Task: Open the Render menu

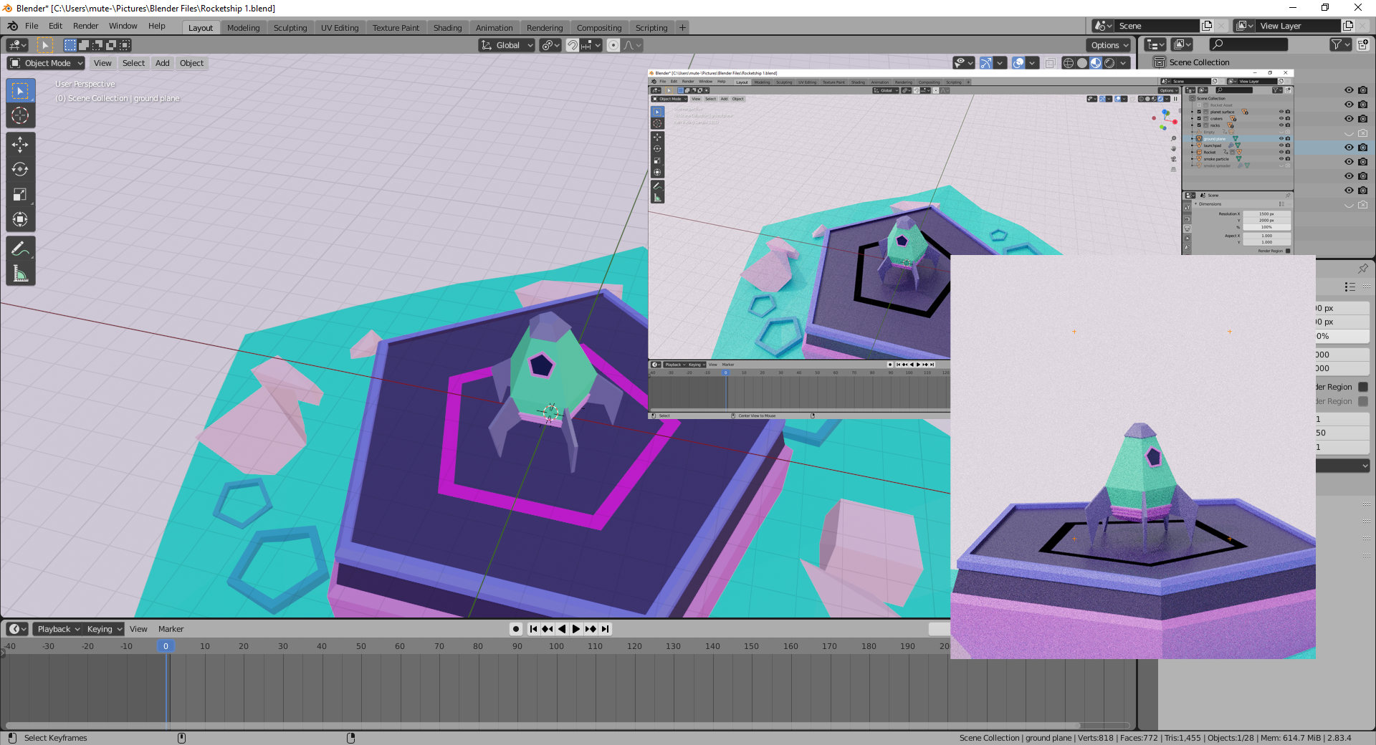Action: pos(85,26)
